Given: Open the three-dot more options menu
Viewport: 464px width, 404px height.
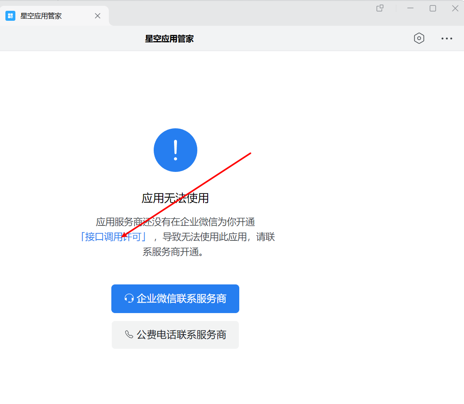Looking at the screenshot, I should pyautogui.click(x=447, y=39).
